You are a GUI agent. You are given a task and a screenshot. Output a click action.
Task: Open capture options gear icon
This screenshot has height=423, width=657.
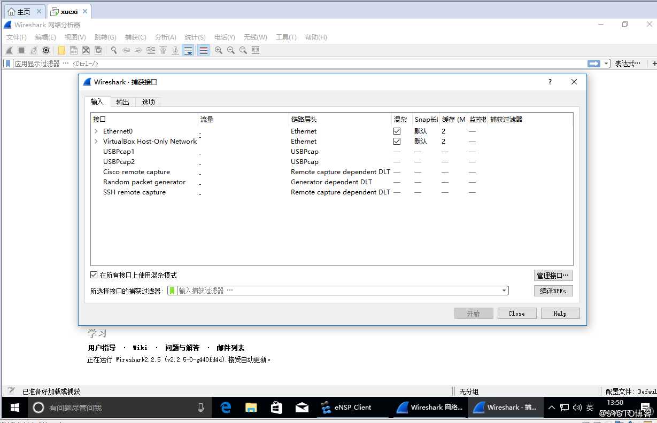click(x=46, y=50)
